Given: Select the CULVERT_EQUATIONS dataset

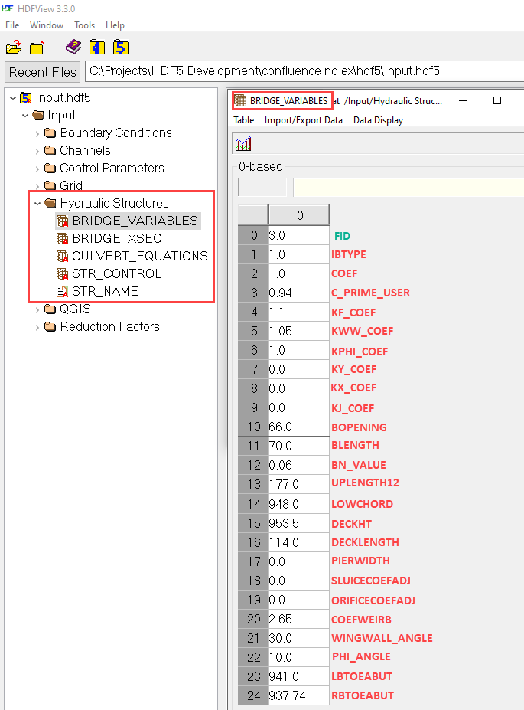Looking at the screenshot, I should click(139, 257).
